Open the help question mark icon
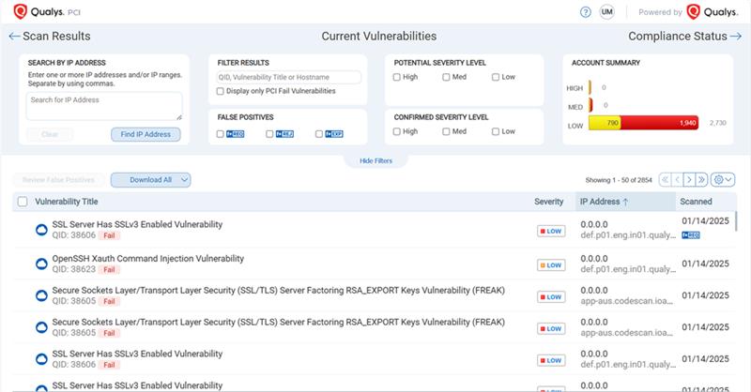 (x=585, y=12)
